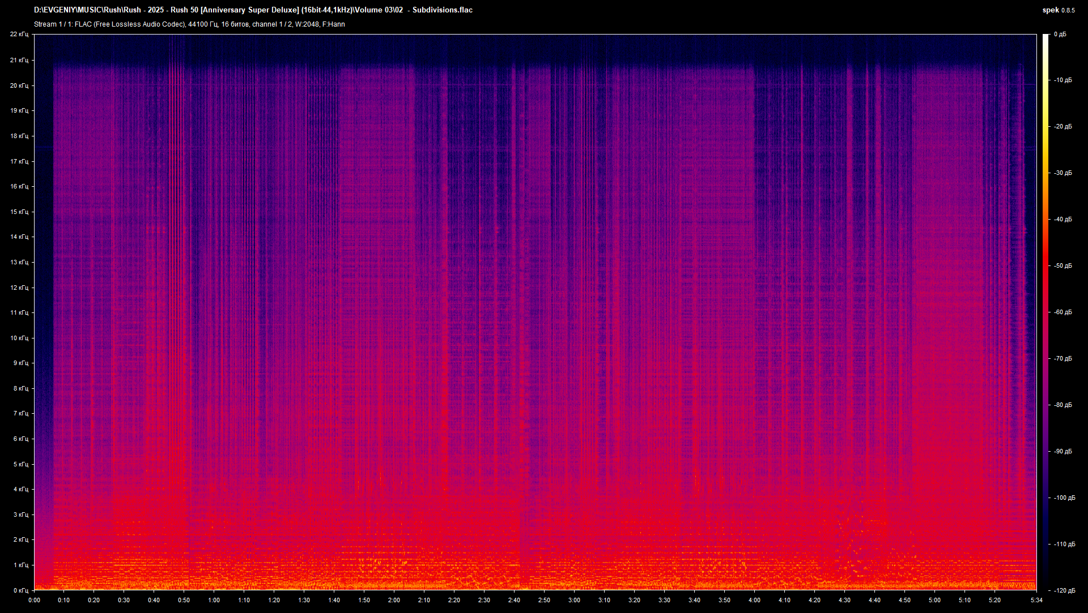This screenshot has width=1088, height=613.
Task: Click the center of the spectrogram
Action: click(535, 312)
